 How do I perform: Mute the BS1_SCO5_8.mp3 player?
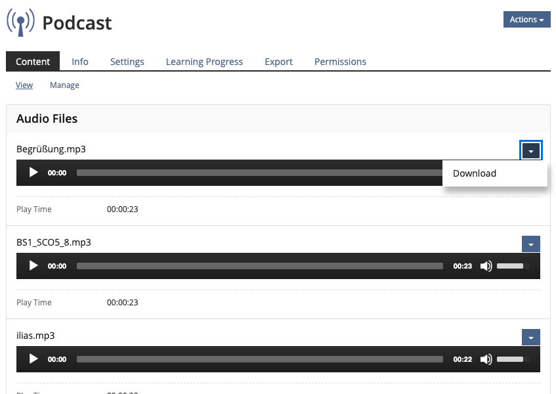click(x=486, y=266)
